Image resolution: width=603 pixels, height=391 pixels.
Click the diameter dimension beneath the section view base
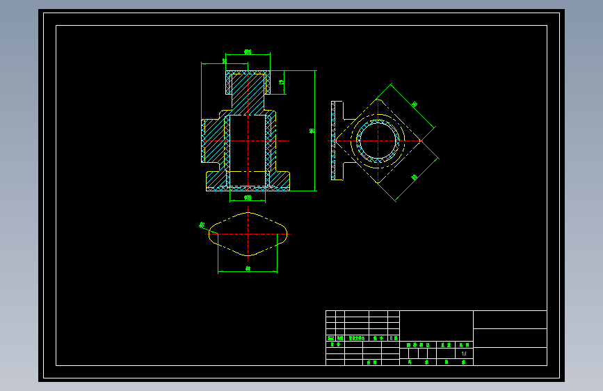(248, 198)
